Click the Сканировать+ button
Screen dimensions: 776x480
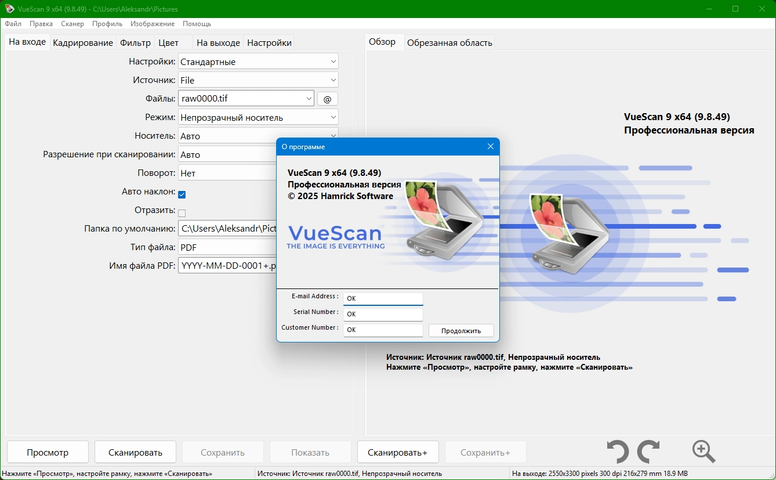[397, 452]
